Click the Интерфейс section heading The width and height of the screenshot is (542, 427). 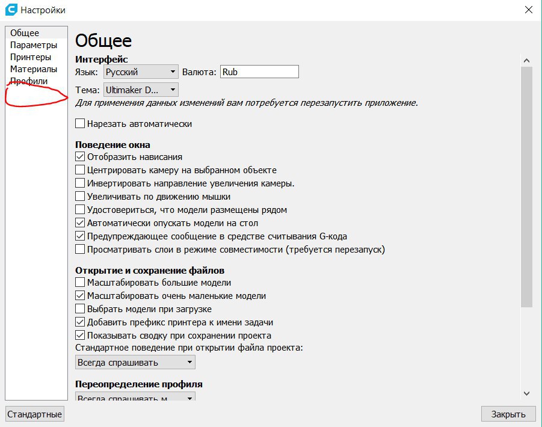click(101, 60)
